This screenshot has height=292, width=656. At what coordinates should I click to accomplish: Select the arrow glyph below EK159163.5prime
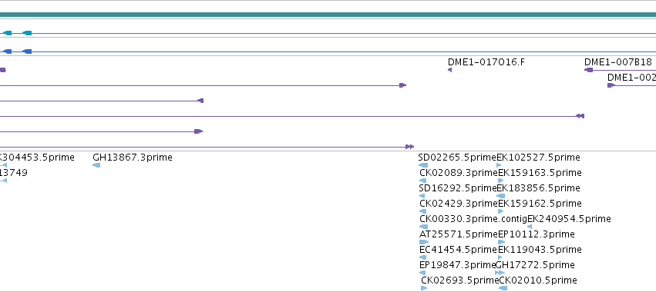pyautogui.click(x=500, y=181)
